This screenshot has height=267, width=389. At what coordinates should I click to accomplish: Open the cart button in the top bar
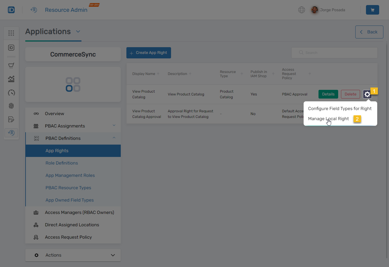click(x=372, y=10)
